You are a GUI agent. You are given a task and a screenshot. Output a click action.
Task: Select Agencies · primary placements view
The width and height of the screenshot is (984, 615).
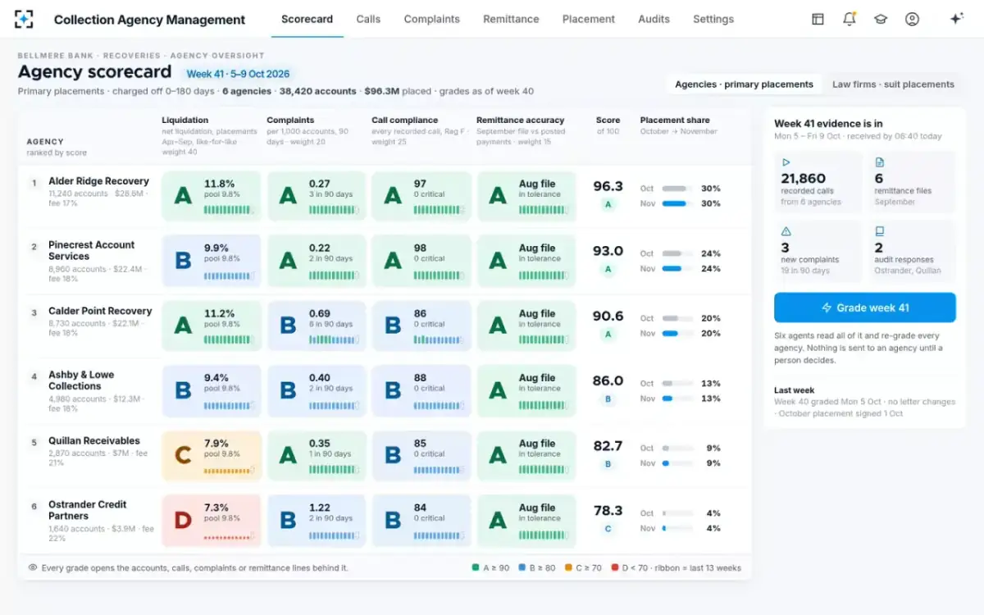[744, 84]
